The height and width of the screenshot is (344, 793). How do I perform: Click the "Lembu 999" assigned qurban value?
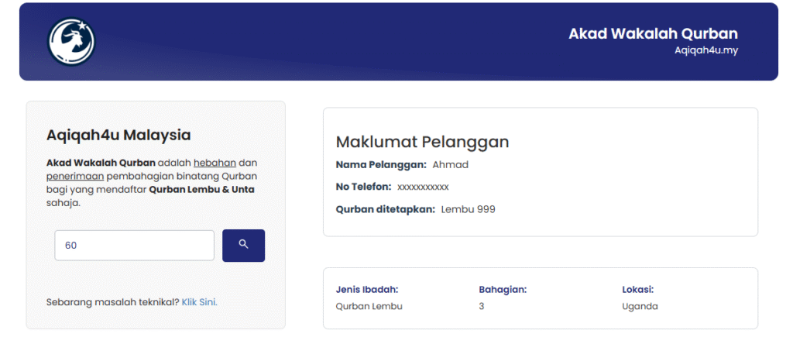tap(468, 209)
